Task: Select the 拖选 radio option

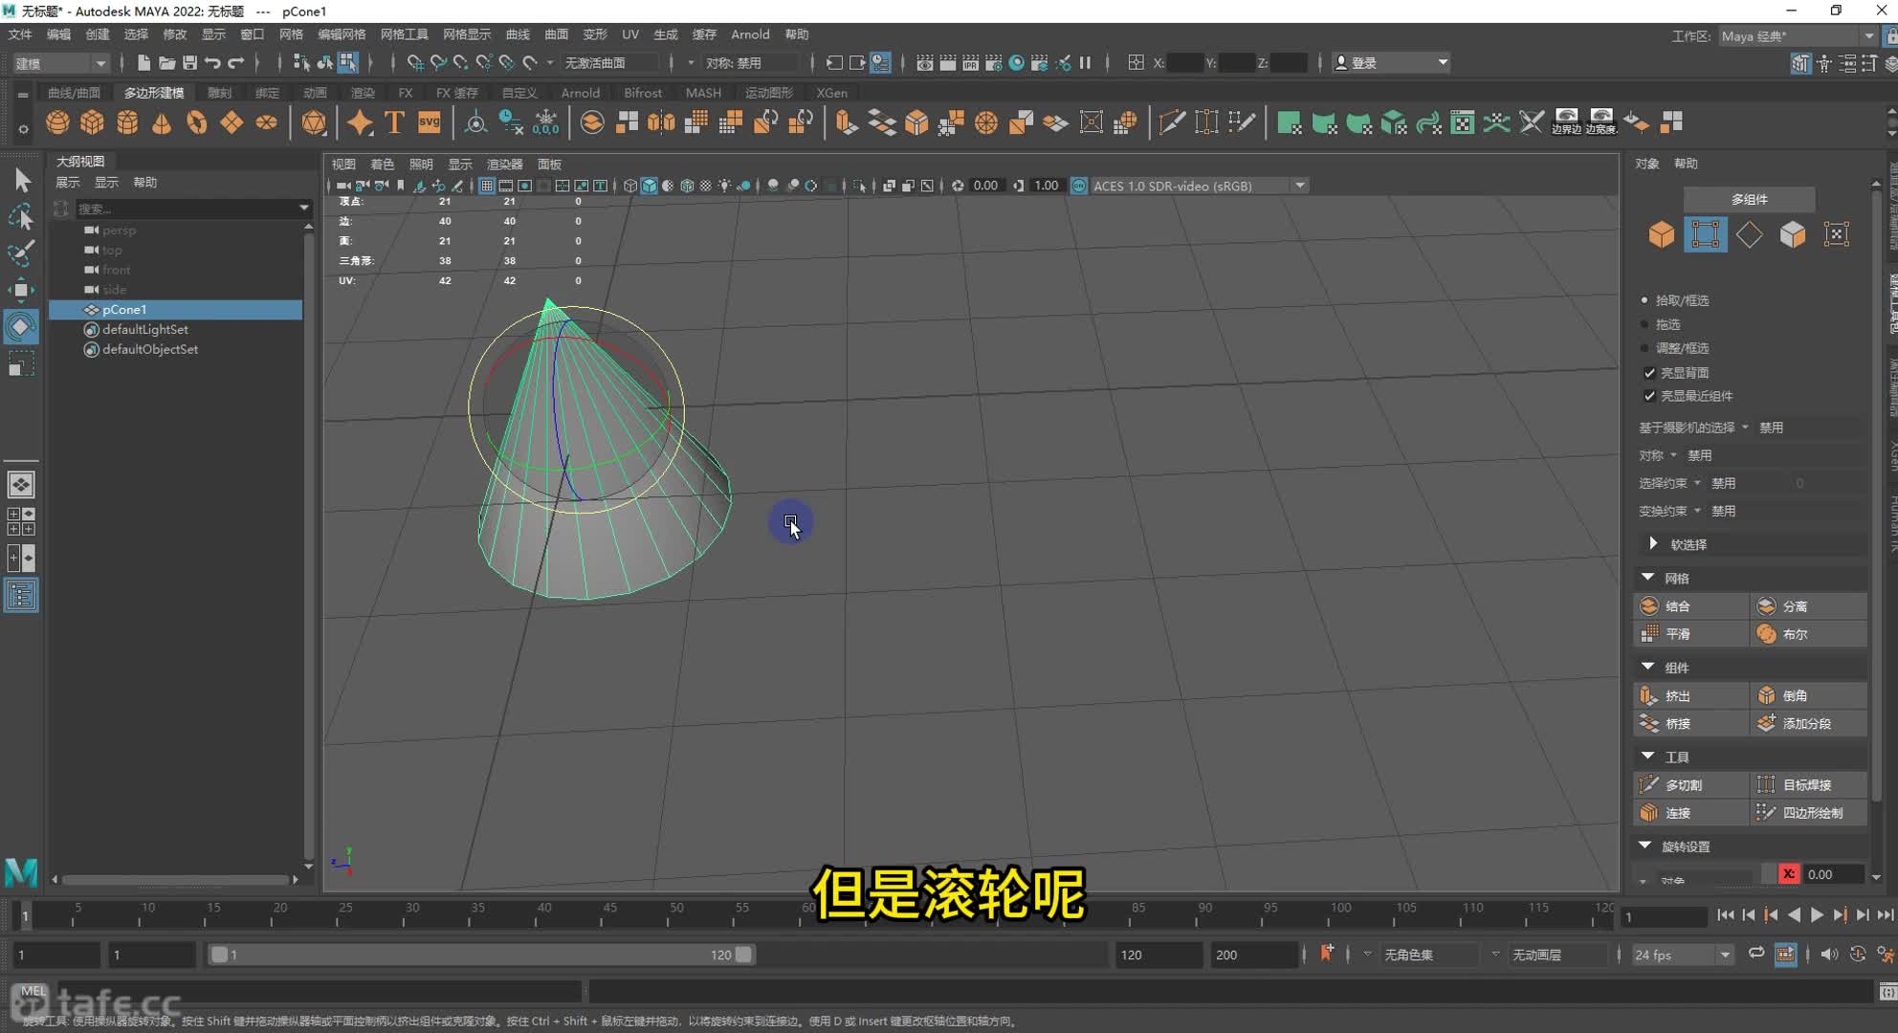Action: point(1644,324)
